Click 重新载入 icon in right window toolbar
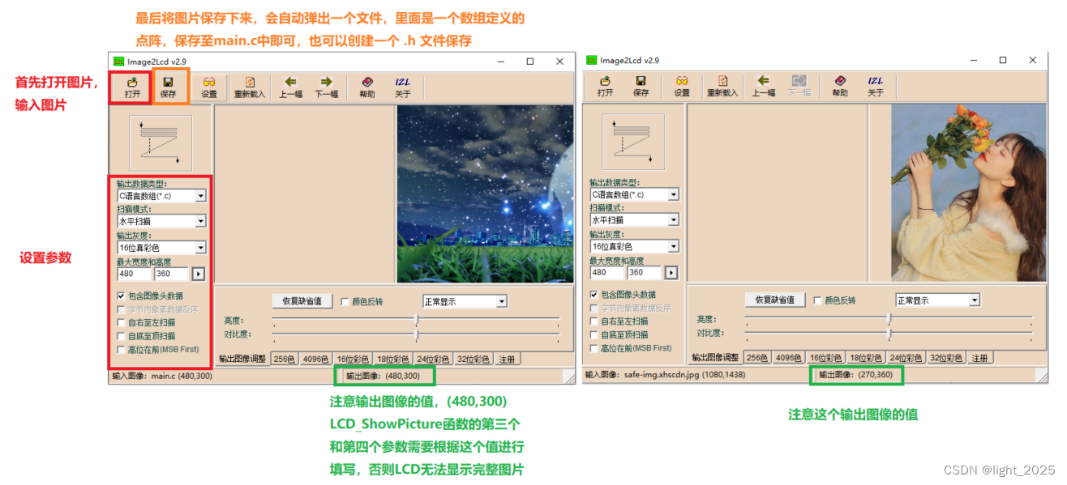This screenshot has width=1067, height=485. coord(722,86)
